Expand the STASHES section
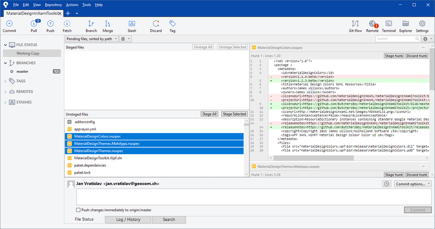The image size is (435, 229). point(5,102)
